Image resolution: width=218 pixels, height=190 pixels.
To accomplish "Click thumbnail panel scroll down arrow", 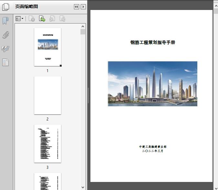I will [83, 187].
